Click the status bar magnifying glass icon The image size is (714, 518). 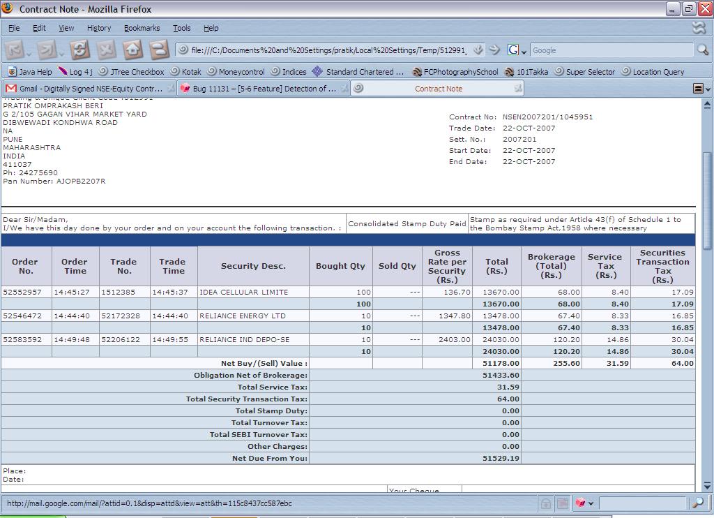pos(697,503)
